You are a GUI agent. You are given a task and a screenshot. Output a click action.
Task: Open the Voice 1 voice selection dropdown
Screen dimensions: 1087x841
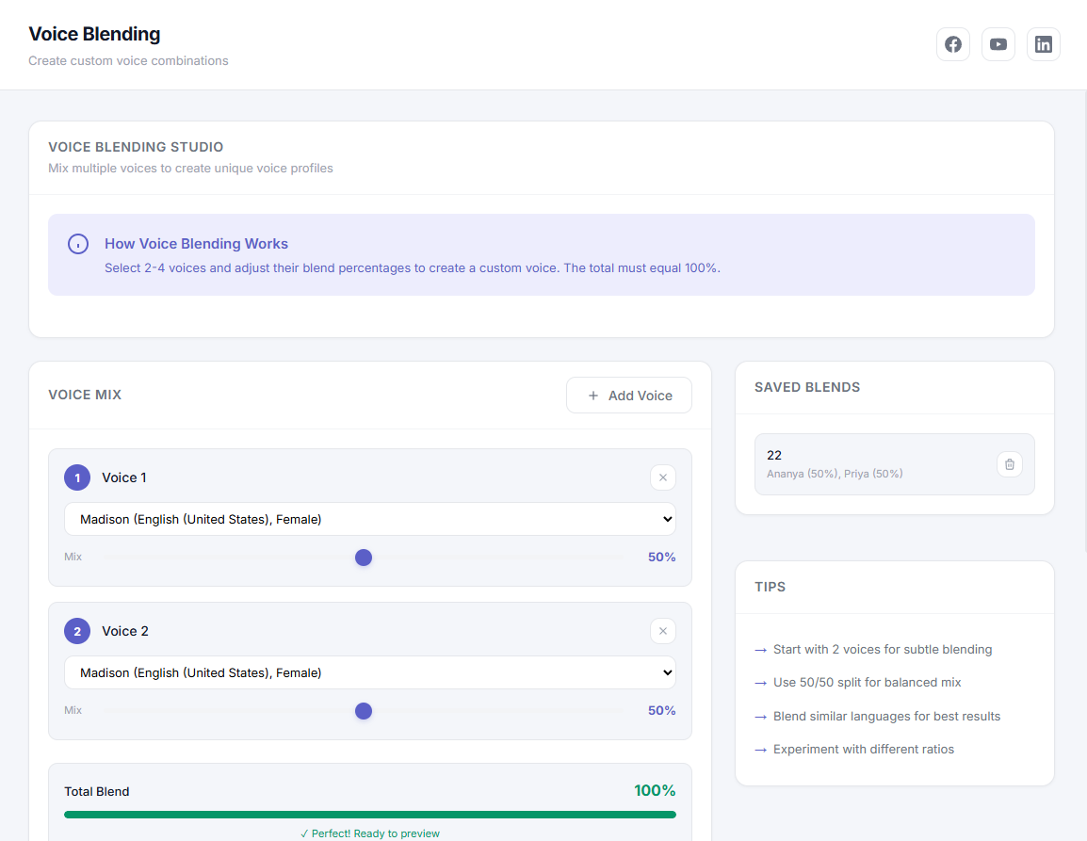click(x=370, y=519)
